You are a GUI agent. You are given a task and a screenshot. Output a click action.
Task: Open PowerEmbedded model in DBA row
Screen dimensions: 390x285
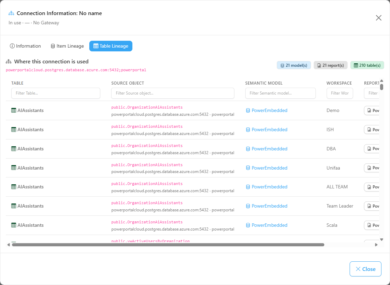click(x=269, y=149)
